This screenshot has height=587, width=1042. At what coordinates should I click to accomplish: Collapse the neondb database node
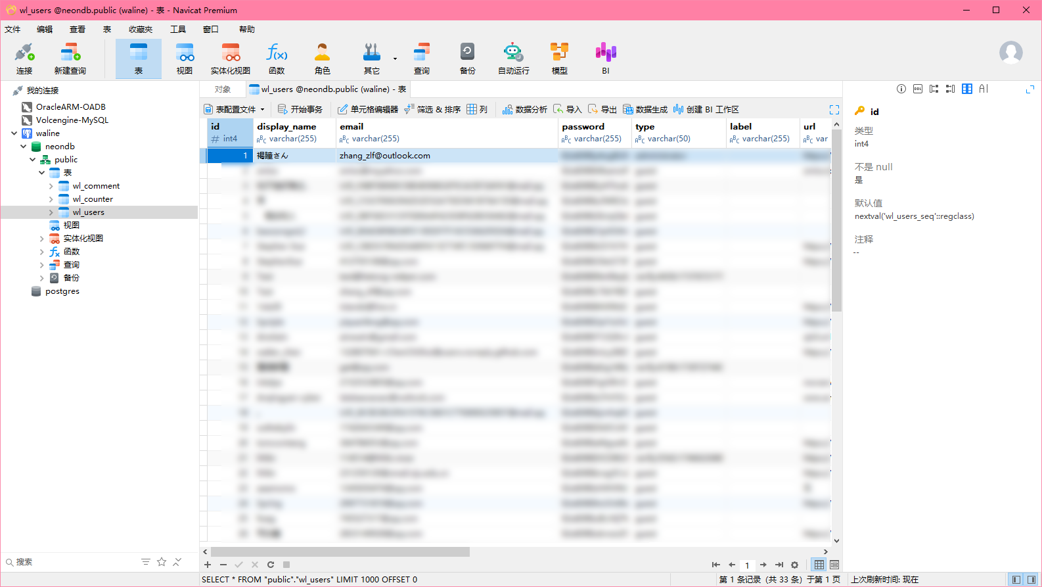pyautogui.click(x=24, y=147)
